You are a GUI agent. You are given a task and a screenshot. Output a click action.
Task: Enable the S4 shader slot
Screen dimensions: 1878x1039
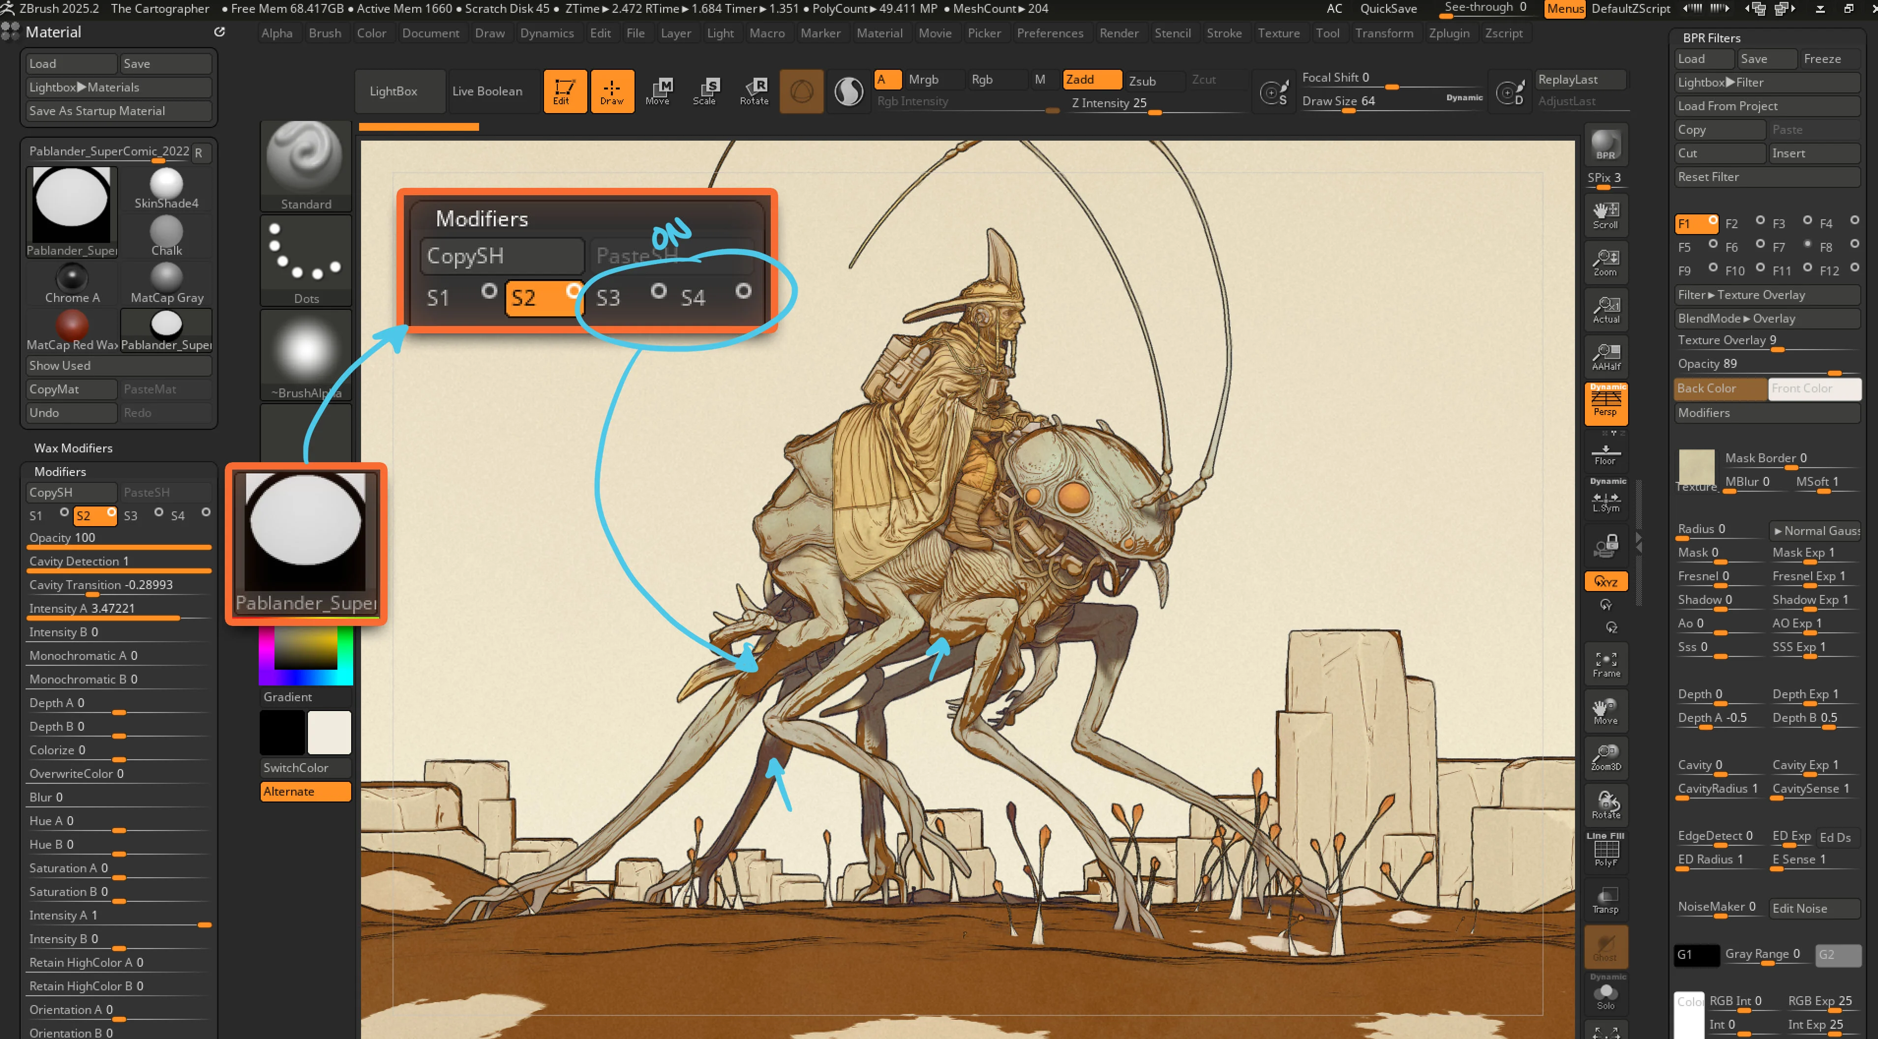(x=189, y=515)
